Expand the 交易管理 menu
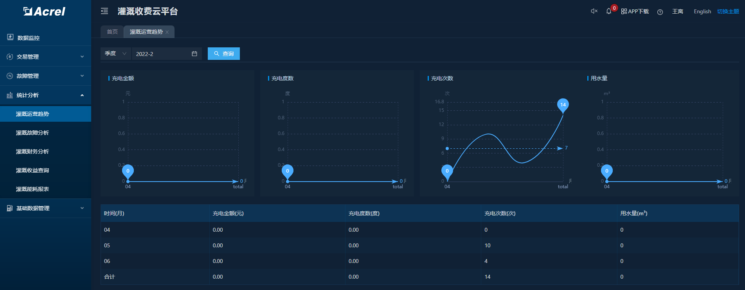This screenshot has width=745, height=290. 45,57
